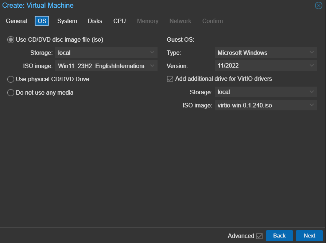Click the Back button

pyautogui.click(x=279, y=236)
